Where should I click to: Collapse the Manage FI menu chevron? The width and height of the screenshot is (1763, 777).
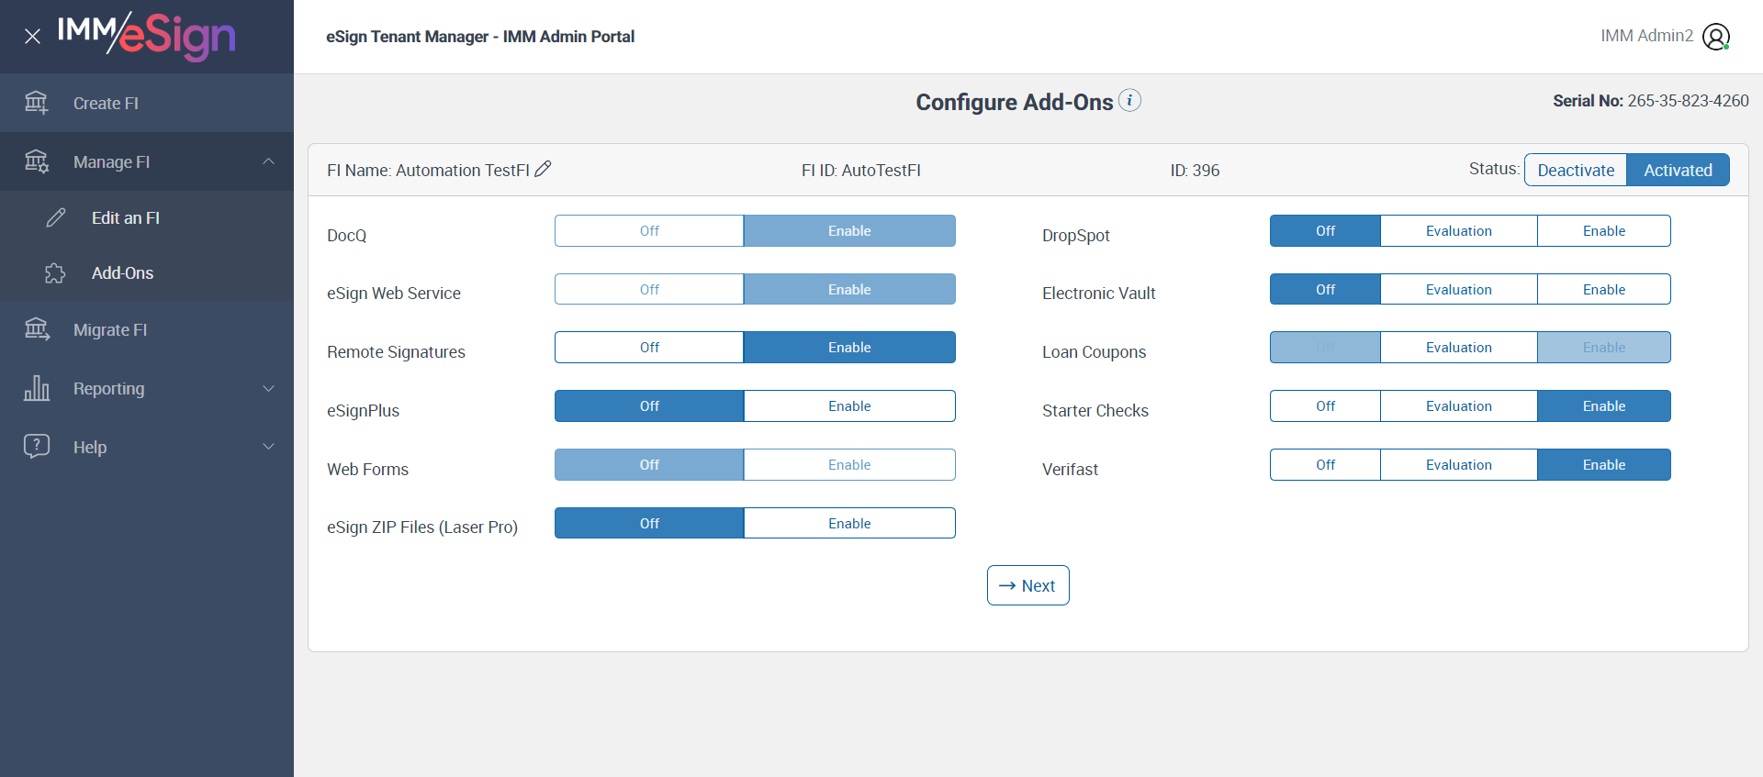tap(268, 161)
